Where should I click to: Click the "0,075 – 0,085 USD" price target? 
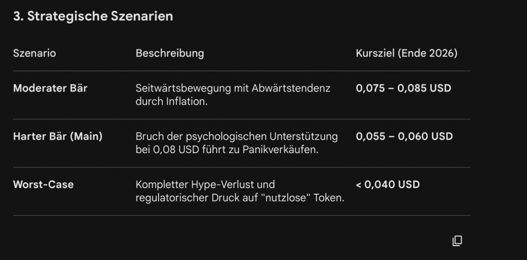click(x=403, y=88)
